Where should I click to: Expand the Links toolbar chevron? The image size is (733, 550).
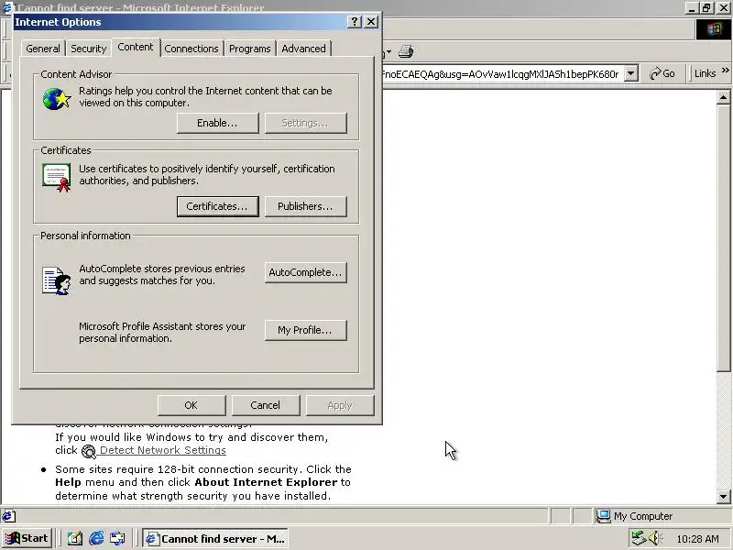click(x=726, y=71)
